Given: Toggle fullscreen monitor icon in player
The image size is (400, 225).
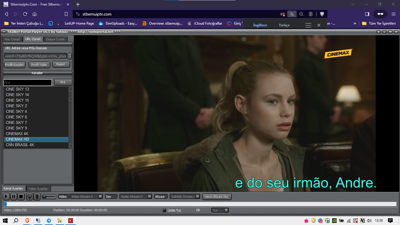Looking at the screenshot, I should (30, 197).
